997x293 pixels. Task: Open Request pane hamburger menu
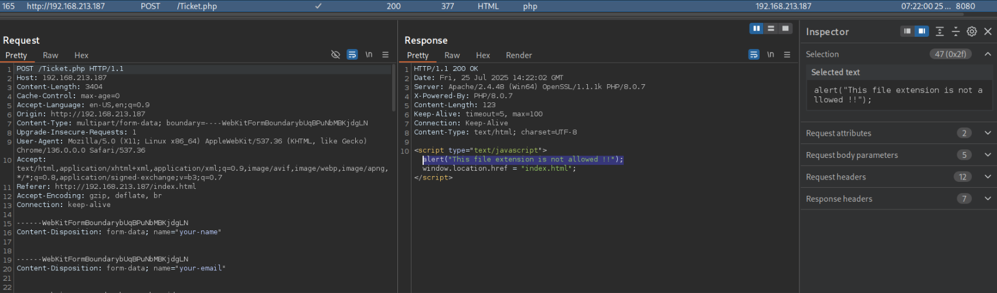point(385,54)
